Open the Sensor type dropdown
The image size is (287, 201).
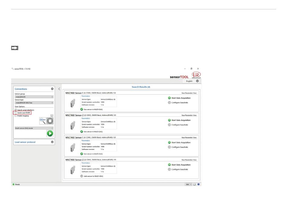[34, 103]
